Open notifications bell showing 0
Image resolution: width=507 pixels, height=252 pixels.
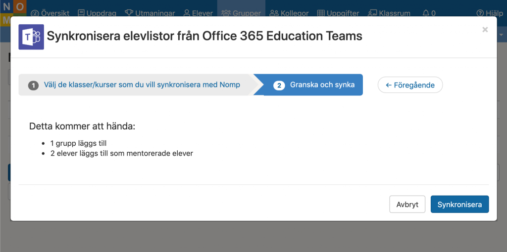point(429,13)
